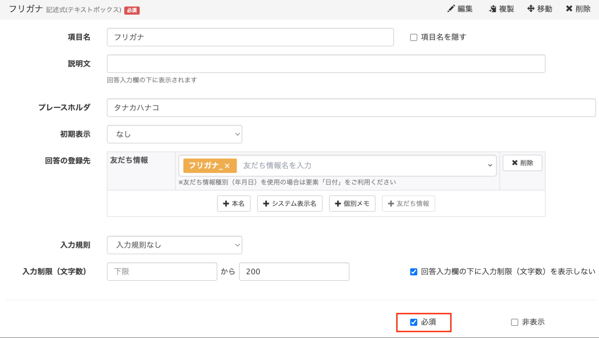Expand the 友だち情報名 selection dropdown
Viewport: 599px width, 338px height.
click(x=490, y=165)
